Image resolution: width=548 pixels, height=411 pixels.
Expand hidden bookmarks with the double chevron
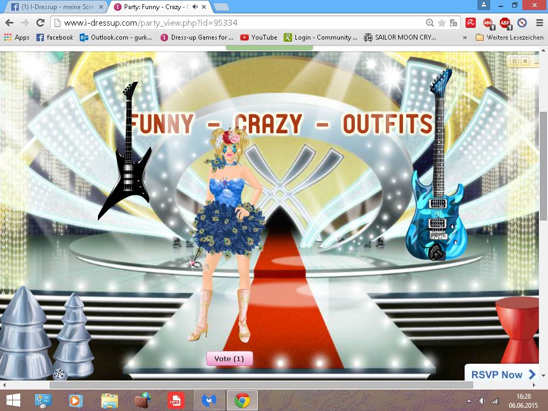465,37
